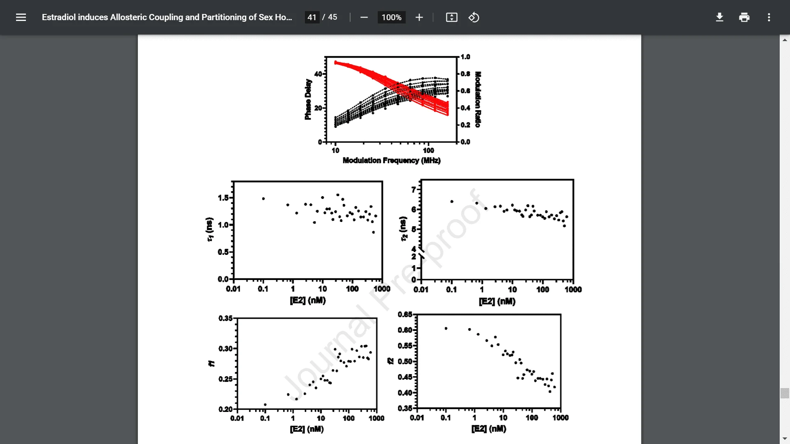Rotate the document counterclockwise
Screen dimensions: 790x444
tap(474, 17)
